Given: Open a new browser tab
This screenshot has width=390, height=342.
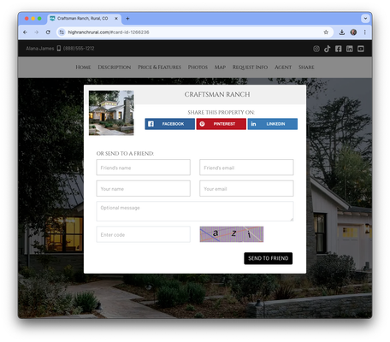Looking at the screenshot, I should 127,19.
